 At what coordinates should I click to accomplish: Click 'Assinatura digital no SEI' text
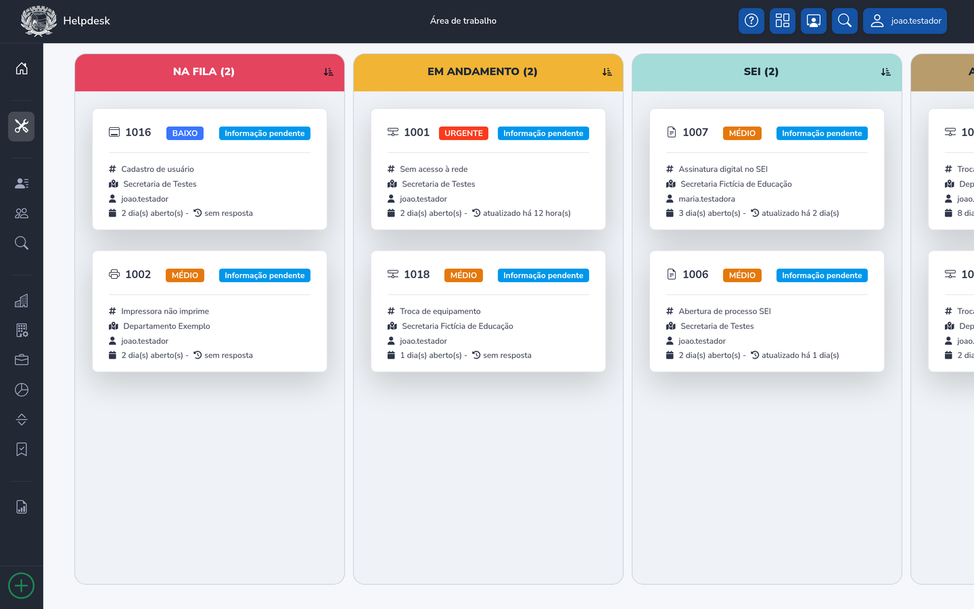point(723,169)
